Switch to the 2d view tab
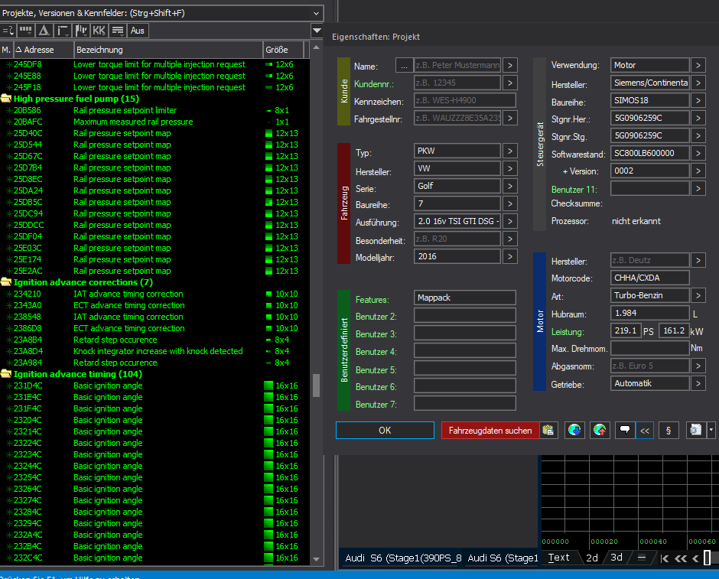Image resolution: width=719 pixels, height=579 pixels. [x=592, y=558]
